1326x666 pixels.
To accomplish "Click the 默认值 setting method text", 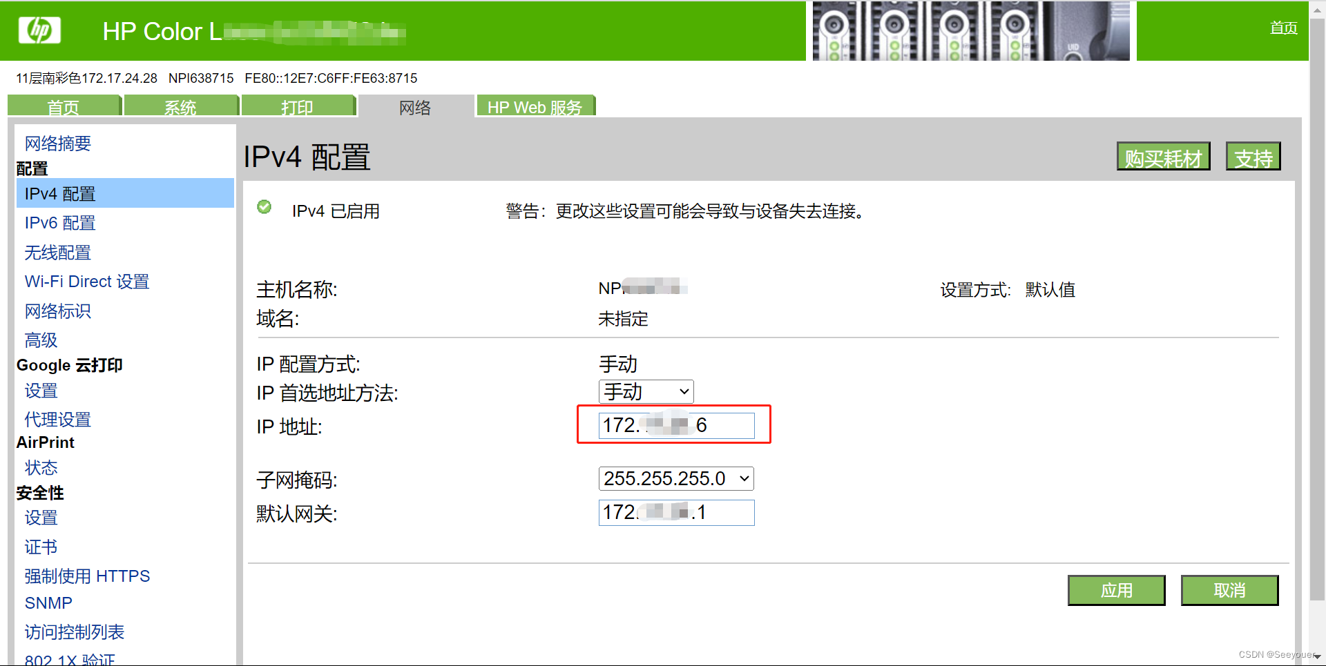I will (x=1050, y=290).
